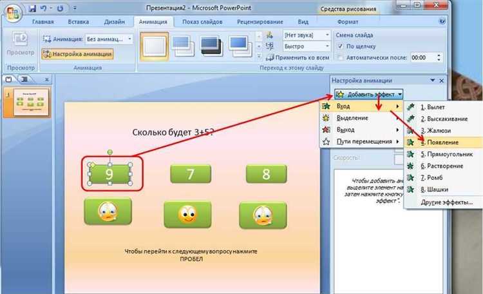Open quick access toolbar customization arrow
The image size is (483, 294).
coord(75,8)
